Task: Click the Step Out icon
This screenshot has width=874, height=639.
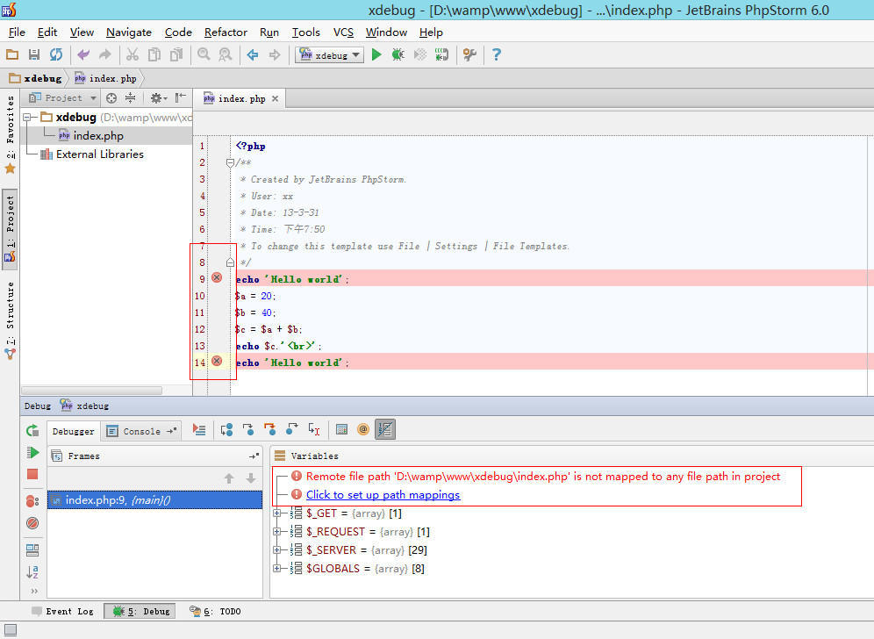Action: (291, 429)
